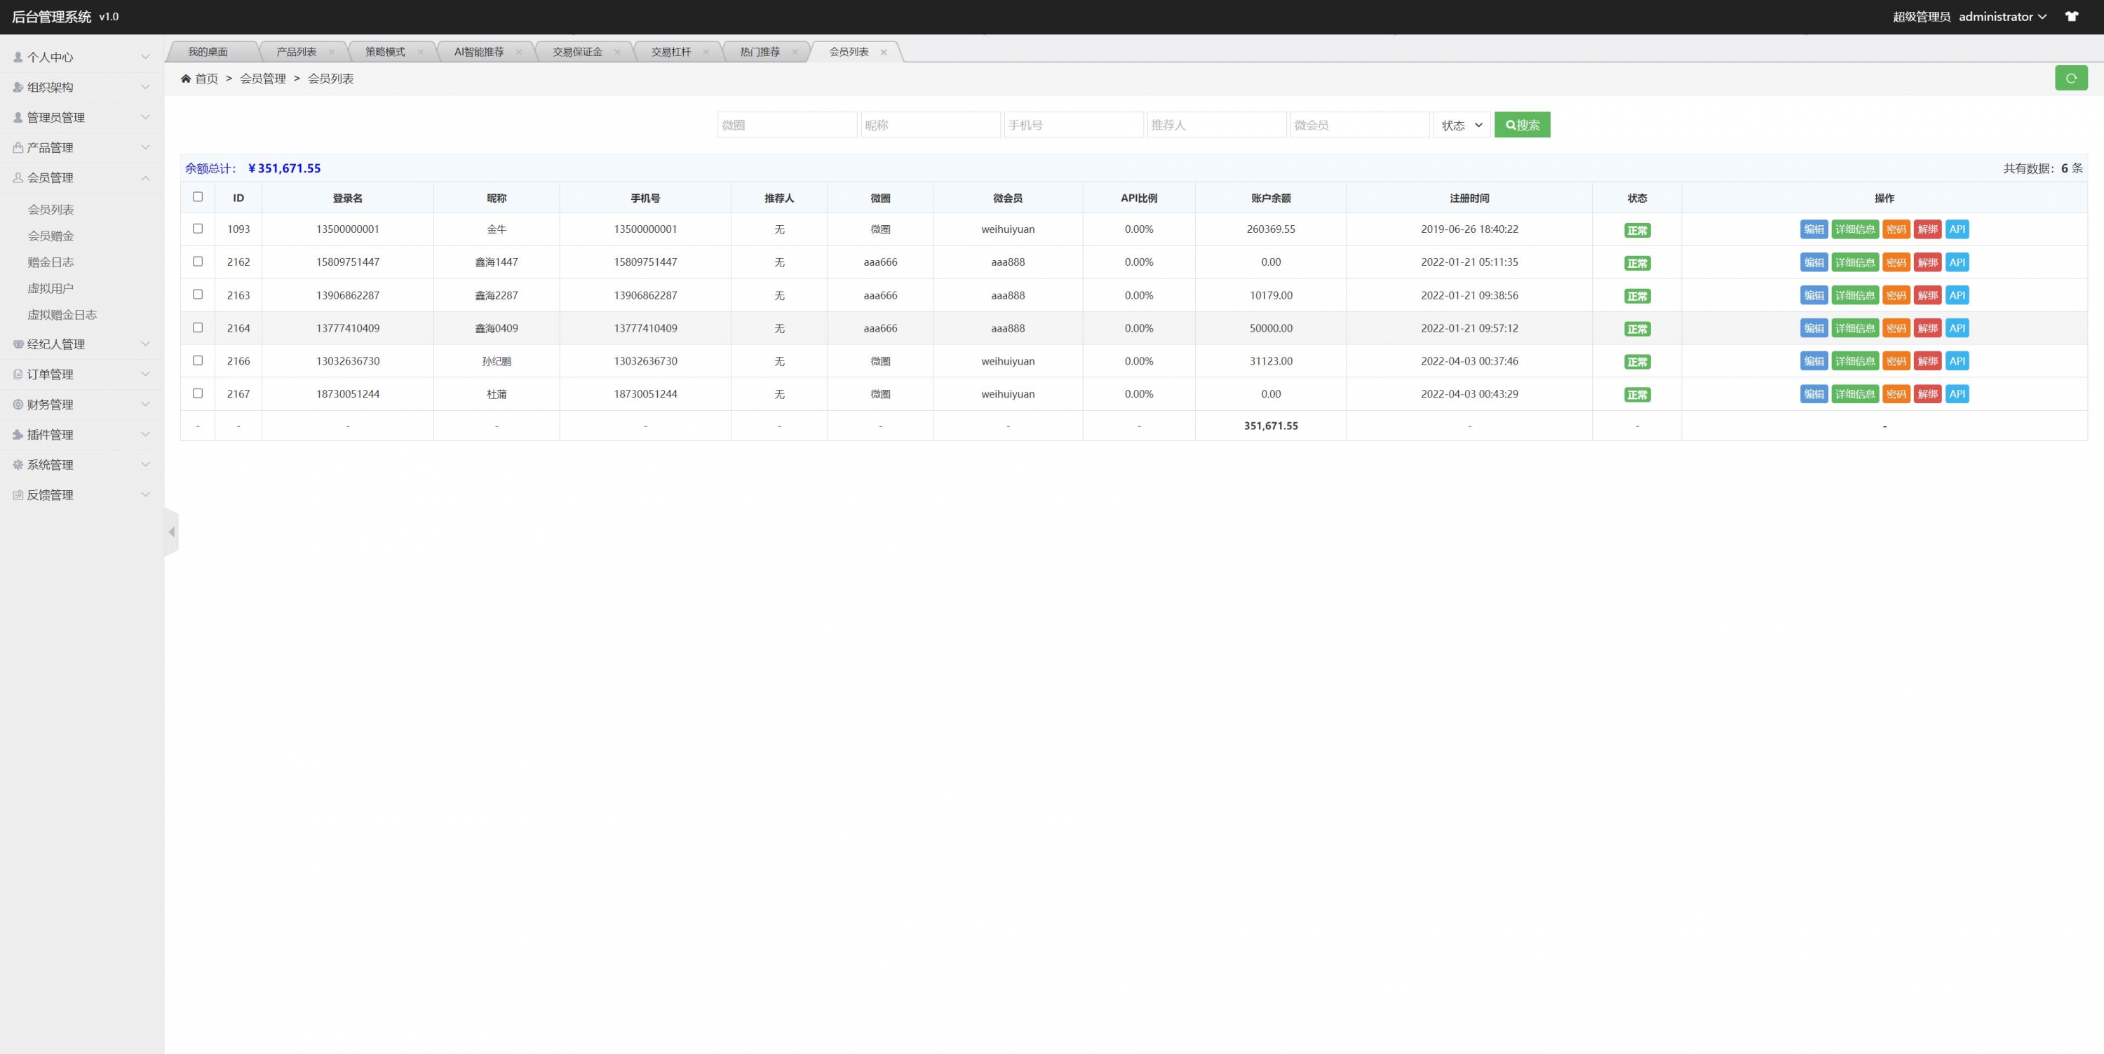
Task: Click the t-shirt skin icon
Action: (2071, 16)
